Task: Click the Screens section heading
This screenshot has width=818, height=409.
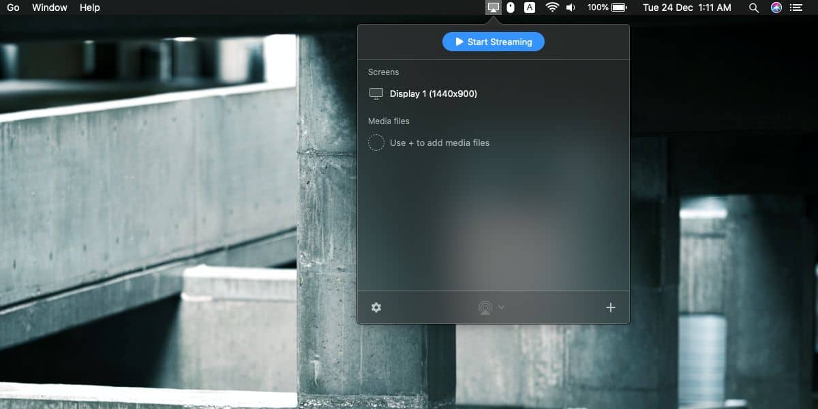Action: pos(384,72)
